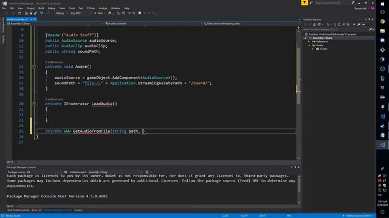Click the Solution Explorer Collapse All icon
The image size is (389, 218).
coord(343,24)
